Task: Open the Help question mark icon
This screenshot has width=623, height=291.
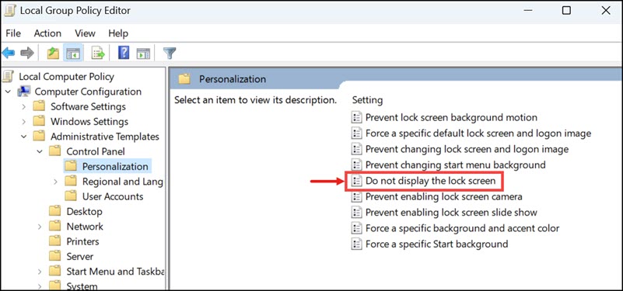Action: pos(124,53)
